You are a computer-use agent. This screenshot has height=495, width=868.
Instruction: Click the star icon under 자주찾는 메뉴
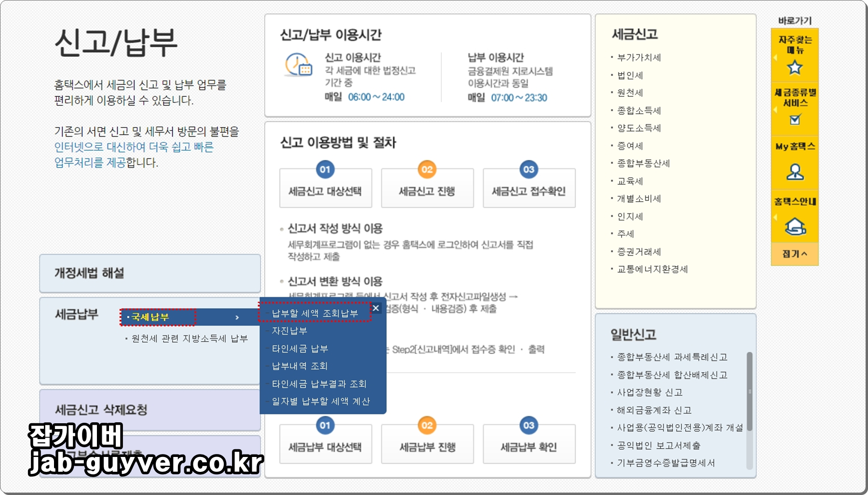pyautogui.click(x=794, y=68)
